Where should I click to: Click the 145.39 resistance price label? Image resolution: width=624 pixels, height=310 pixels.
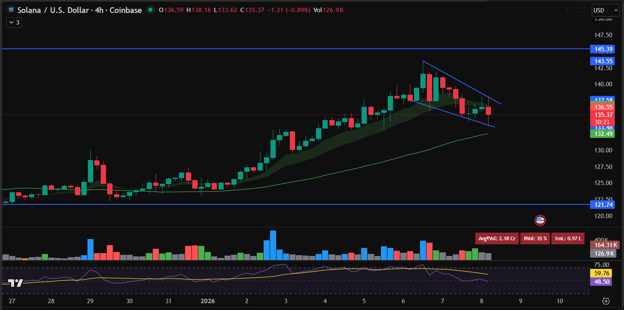(603, 49)
